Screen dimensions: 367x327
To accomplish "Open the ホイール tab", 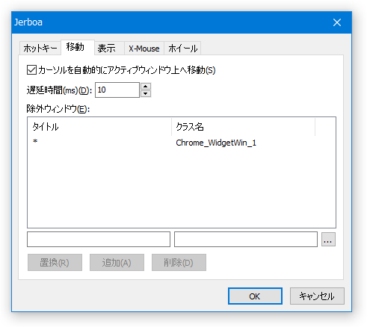I will coord(182,49).
